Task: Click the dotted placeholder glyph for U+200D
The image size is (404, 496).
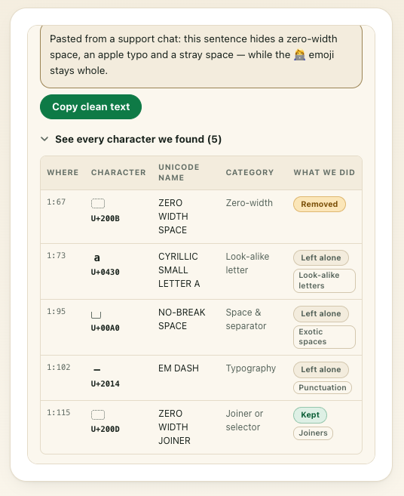Action: pos(98,414)
